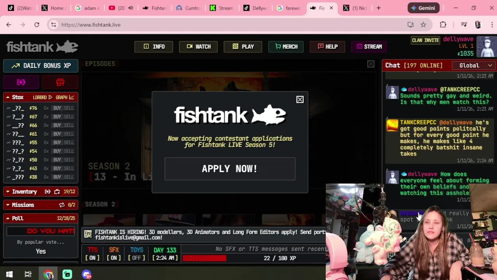Click the magenta exchange icon button

pyautogui.click(x=21, y=82)
